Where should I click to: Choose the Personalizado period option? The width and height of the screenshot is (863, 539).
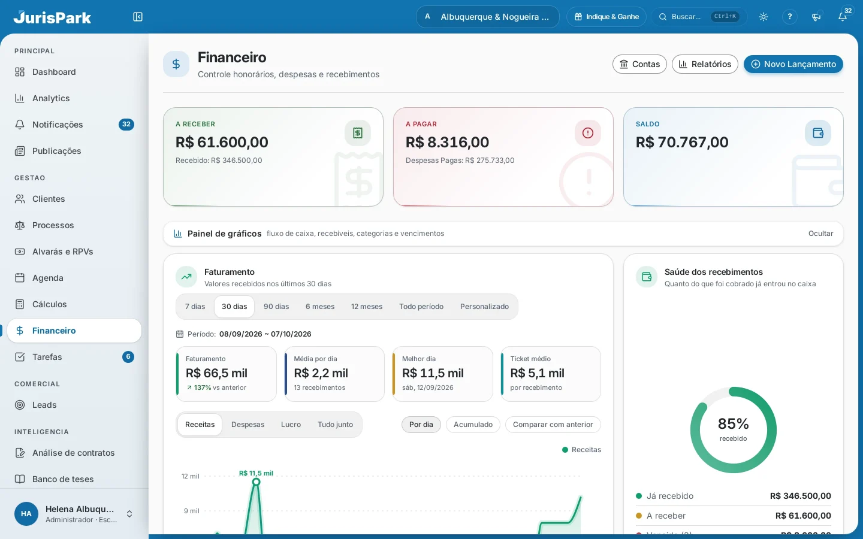(484, 307)
